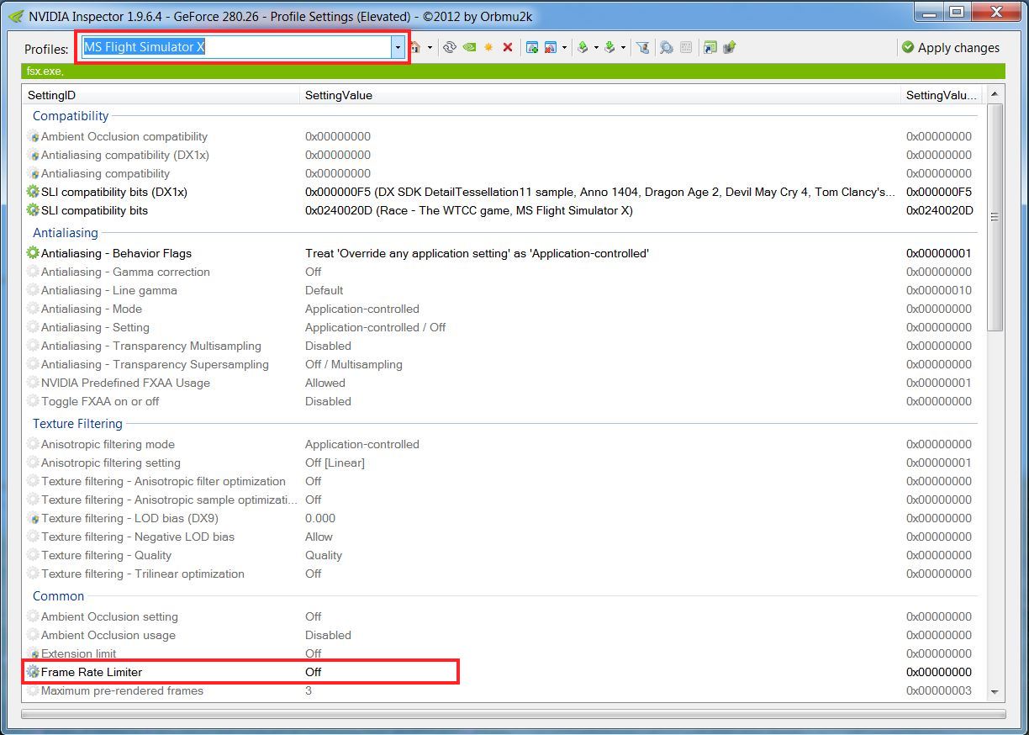Click inside the MS Flight Simulator X profile field

[x=235, y=48]
